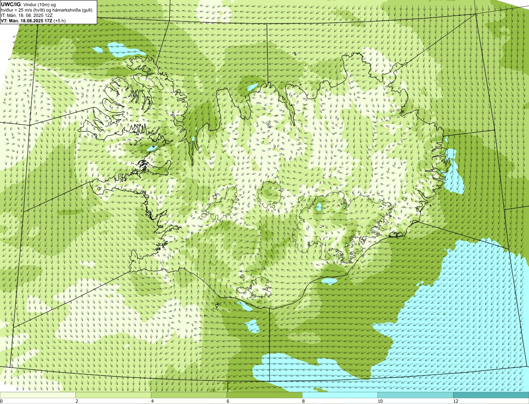
Task: Click the scale label '2' under the color bar
Action: 77,401
